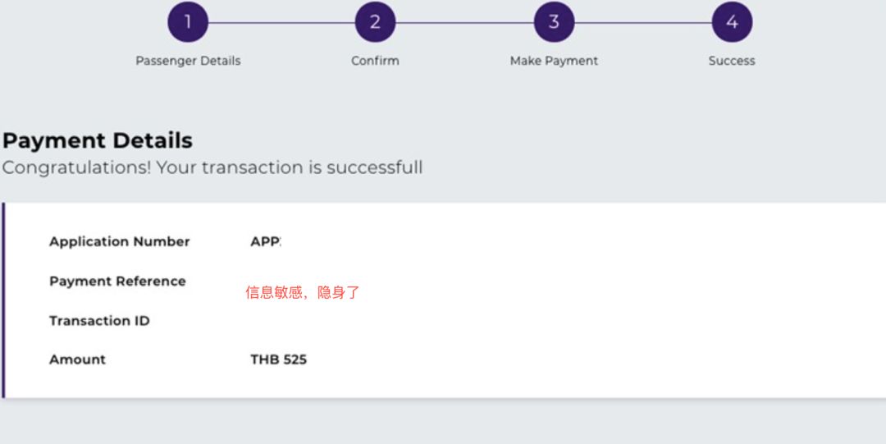The image size is (886, 444).
Task: Click the Congratulations transaction successful message
Action: (212, 167)
